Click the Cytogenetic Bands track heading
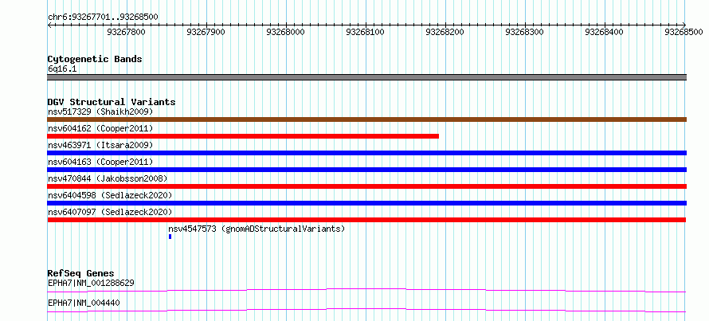 (x=95, y=59)
